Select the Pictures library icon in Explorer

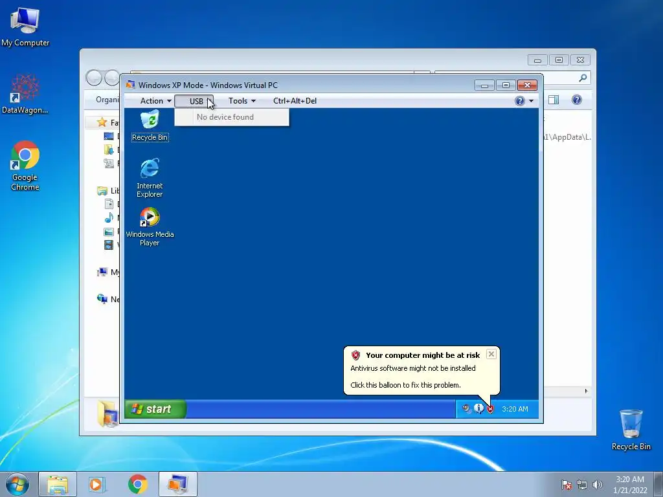(x=109, y=232)
